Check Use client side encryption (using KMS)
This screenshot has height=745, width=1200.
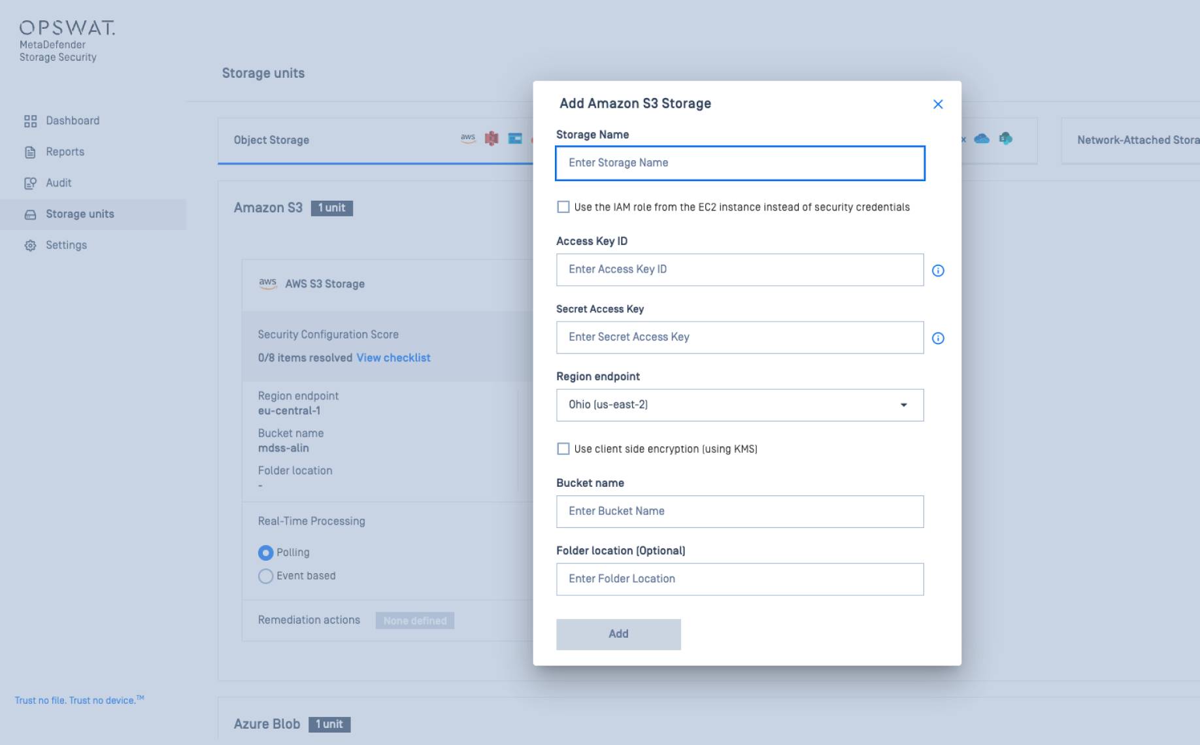pyautogui.click(x=563, y=448)
